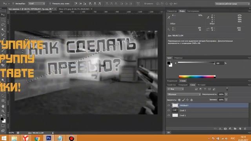Open the Info panel flyout menu

pos(249,11)
